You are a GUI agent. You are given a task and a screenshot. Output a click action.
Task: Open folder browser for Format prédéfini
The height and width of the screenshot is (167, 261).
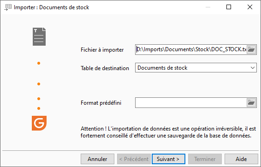[x=251, y=103]
